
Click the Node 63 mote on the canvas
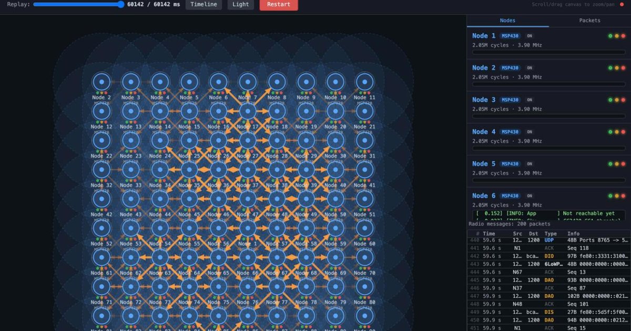pyautogui.click(x=160, y=257)
